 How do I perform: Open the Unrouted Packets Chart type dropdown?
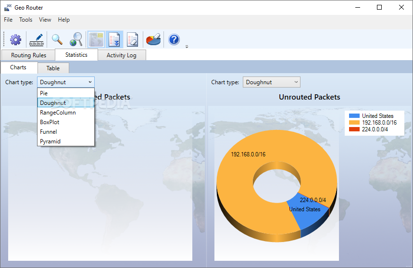[x=272, y=82]
